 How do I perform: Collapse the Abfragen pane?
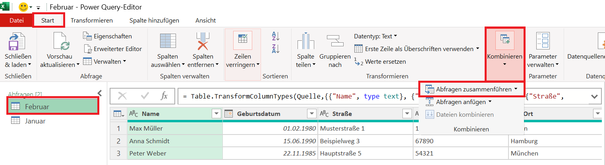[100, 93]
